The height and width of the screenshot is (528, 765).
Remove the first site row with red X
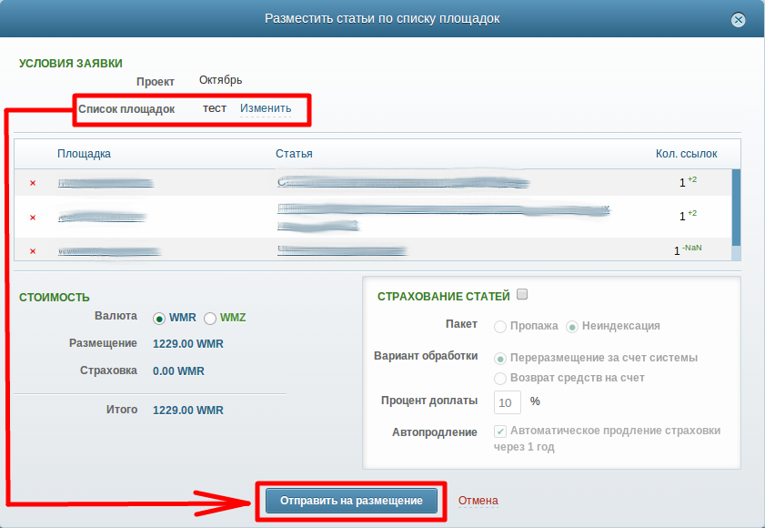click(x=33, y=183)
